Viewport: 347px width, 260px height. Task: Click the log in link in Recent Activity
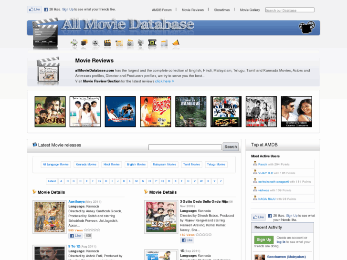281,242
